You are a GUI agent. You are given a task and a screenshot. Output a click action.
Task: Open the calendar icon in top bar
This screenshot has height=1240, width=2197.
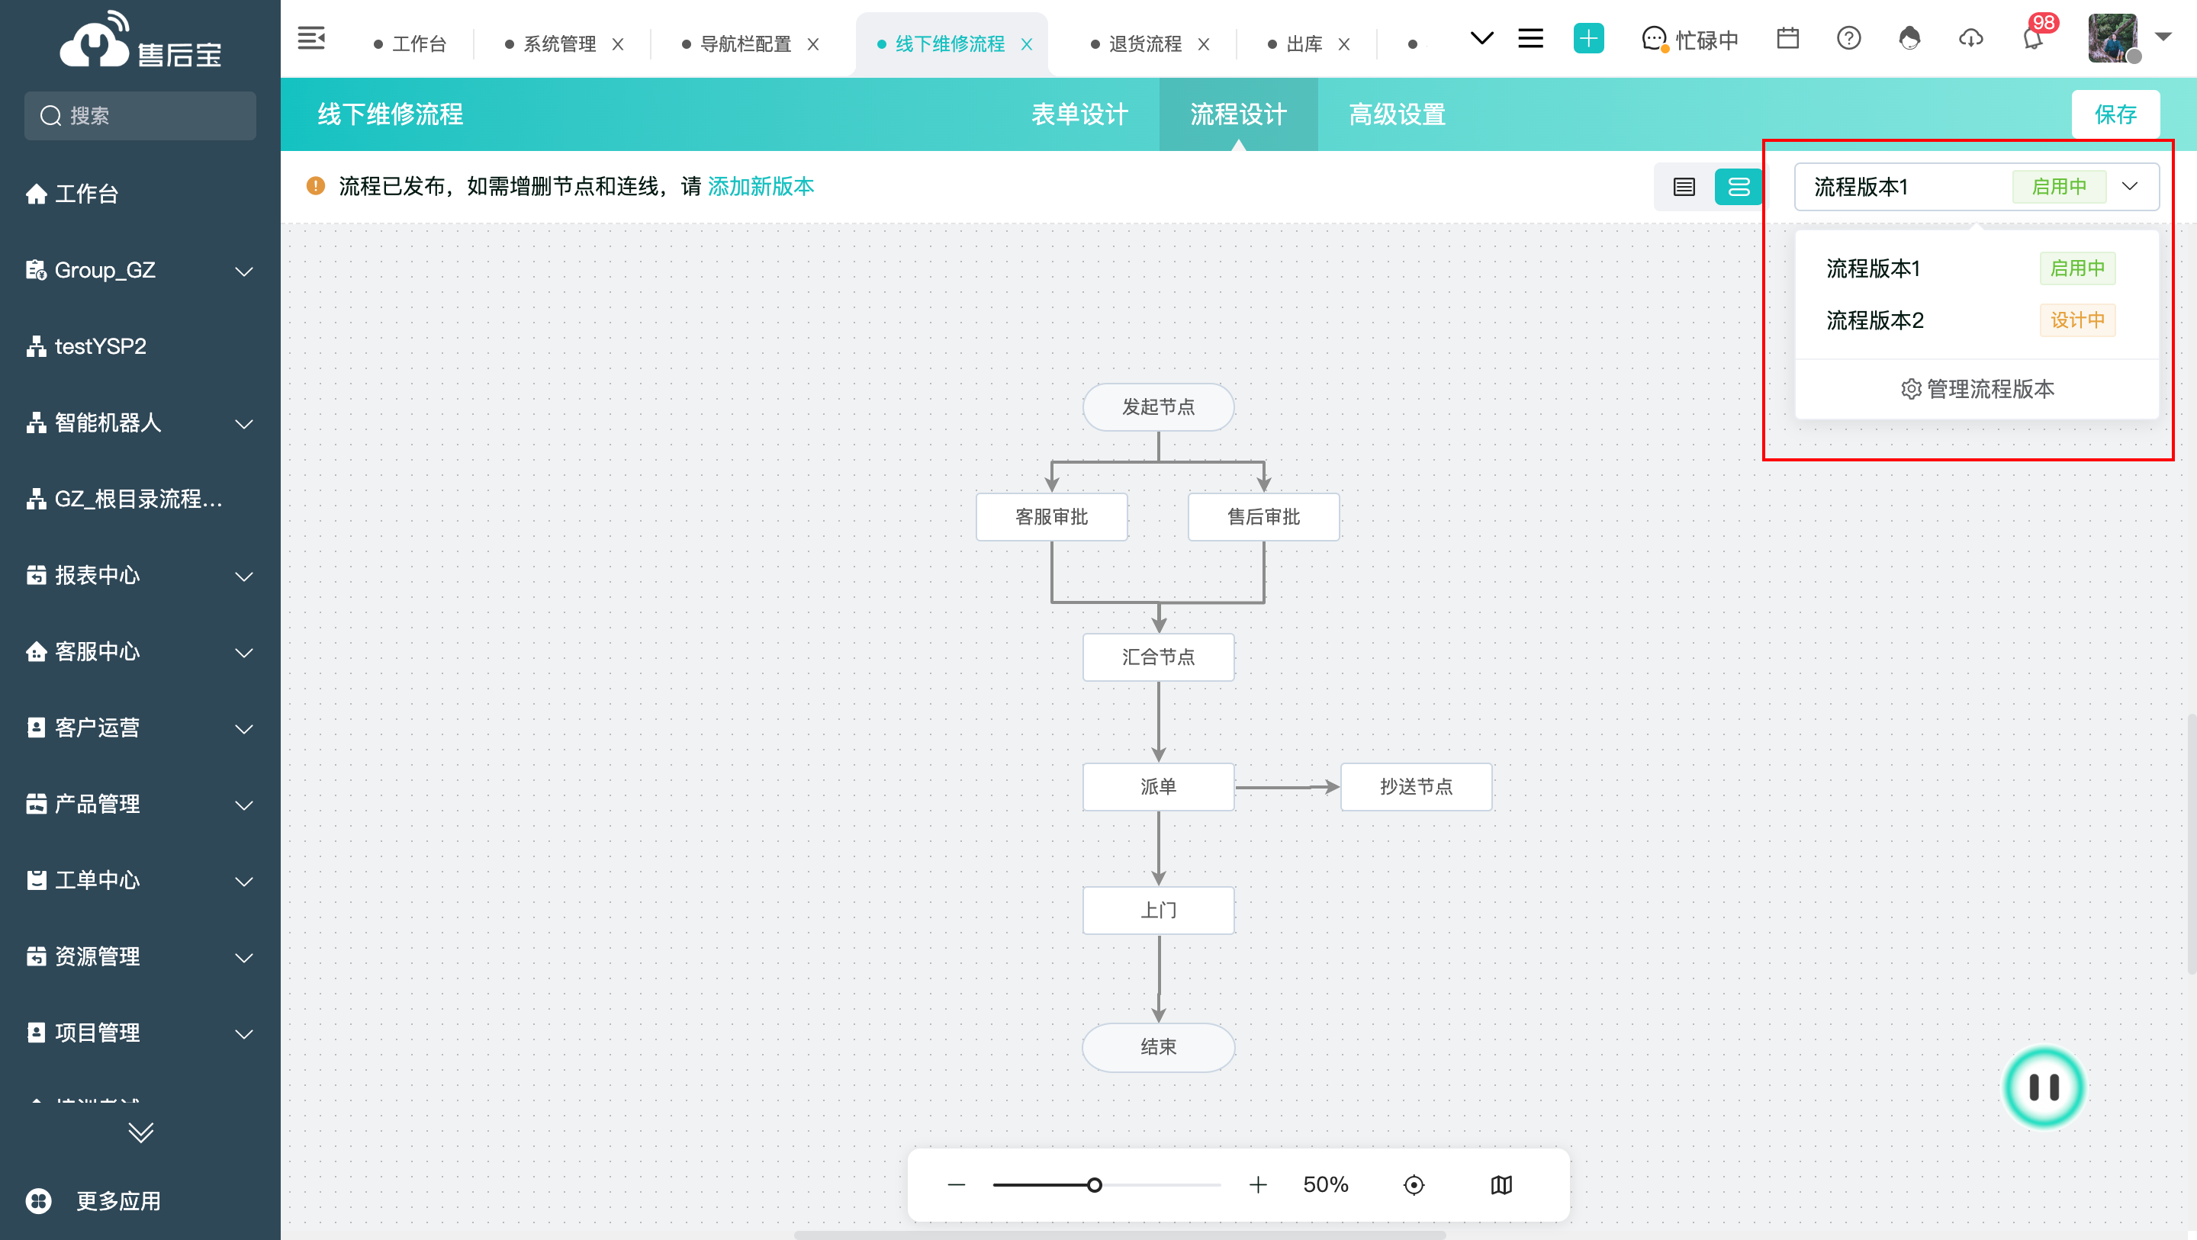[x=1787, y=38]
